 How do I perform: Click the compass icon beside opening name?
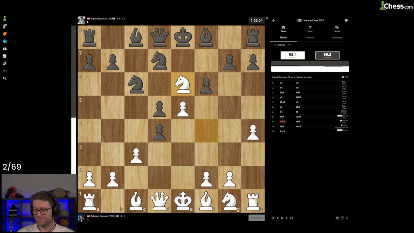pyautogui.click(x=347, y=77)
